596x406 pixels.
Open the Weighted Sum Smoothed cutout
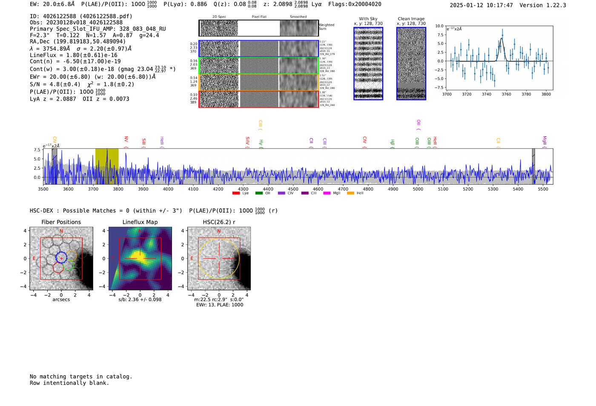299,28
